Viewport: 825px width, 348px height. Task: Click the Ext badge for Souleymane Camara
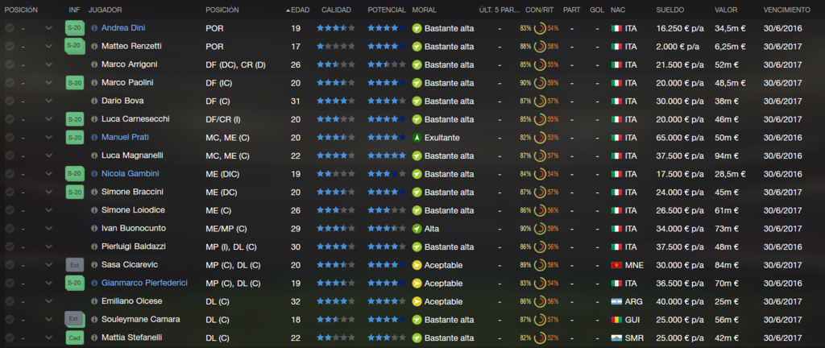tap(74, 319)
